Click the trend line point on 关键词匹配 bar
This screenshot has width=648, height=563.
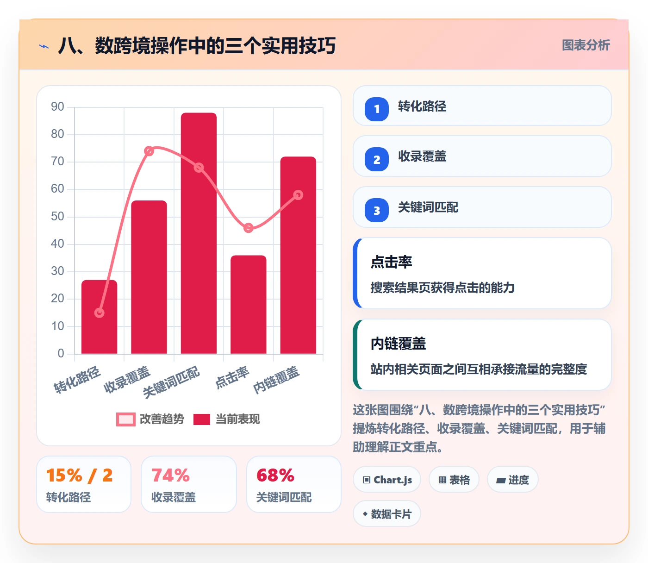[199, 168]
